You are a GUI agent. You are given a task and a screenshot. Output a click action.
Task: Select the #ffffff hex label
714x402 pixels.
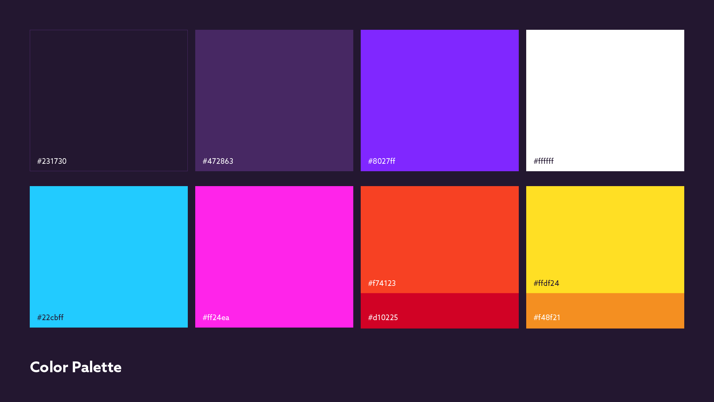(x=543, y=161)
